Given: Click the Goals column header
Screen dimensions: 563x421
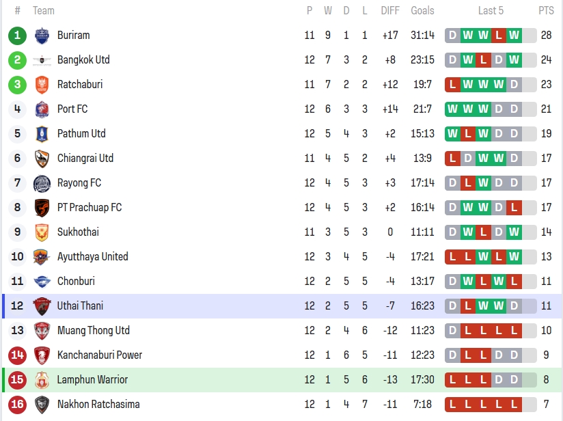Looking at the screenshot, I should (423, 10).
